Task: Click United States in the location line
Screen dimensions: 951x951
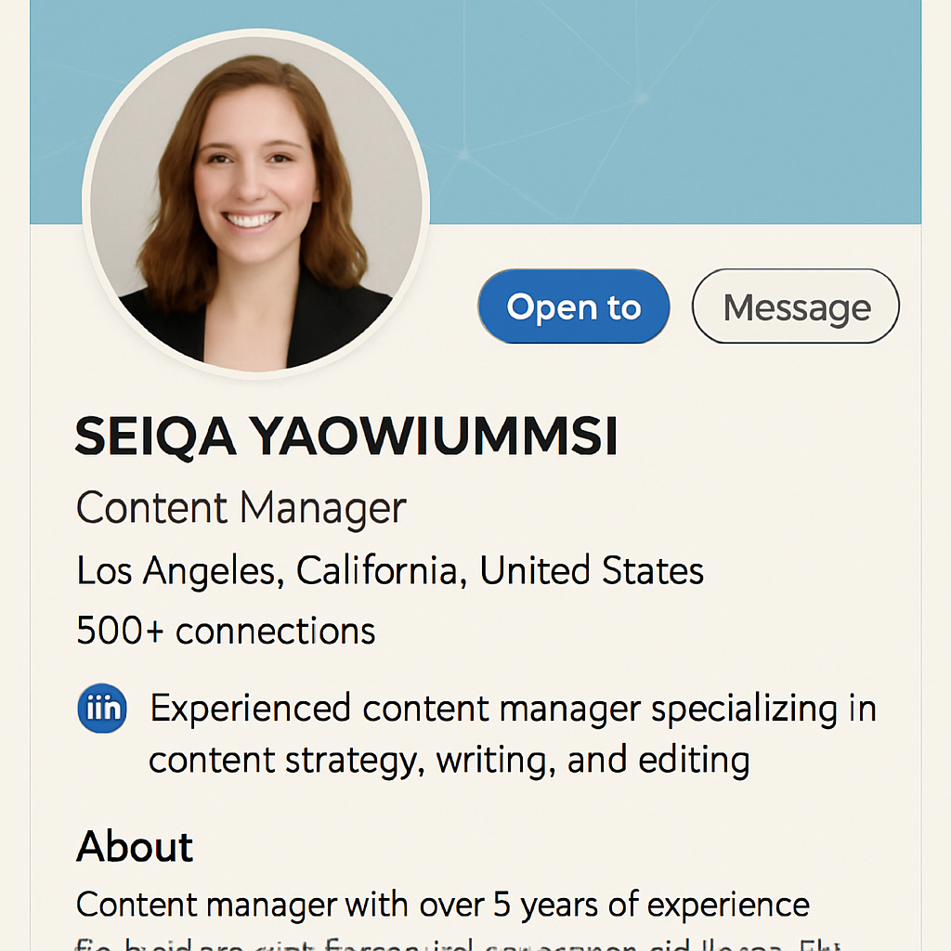Action: coord(592,570)
